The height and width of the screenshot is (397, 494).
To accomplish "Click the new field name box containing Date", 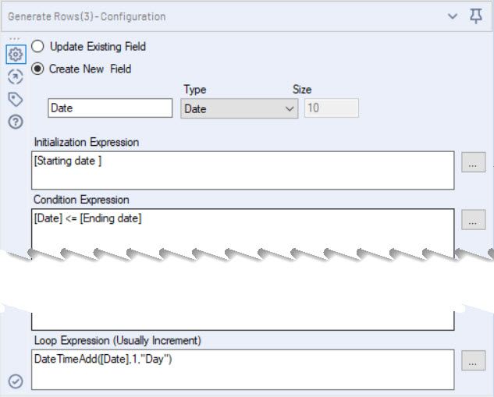I will click(x=110, y=108).
